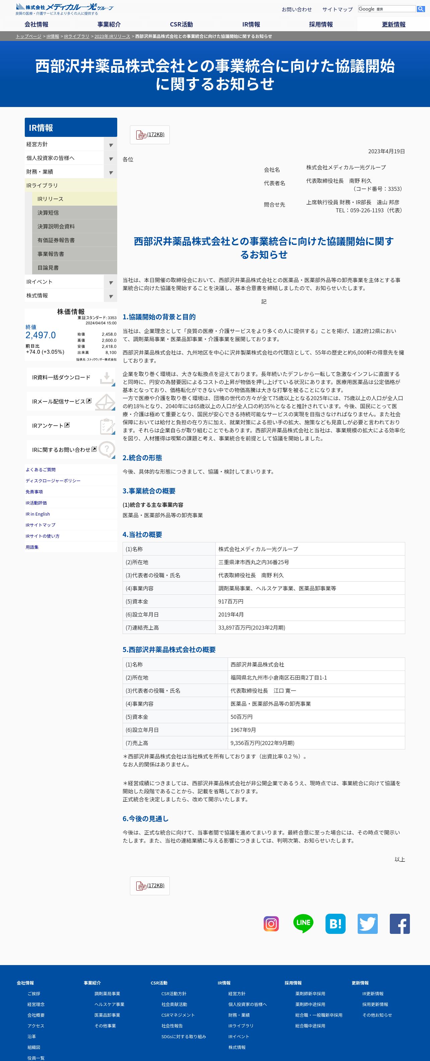The width and height of the screenshot is (430, 1061).
Task: Go to 2023年 IRリリース in breadcrumb
Action: tap(112, 36)
